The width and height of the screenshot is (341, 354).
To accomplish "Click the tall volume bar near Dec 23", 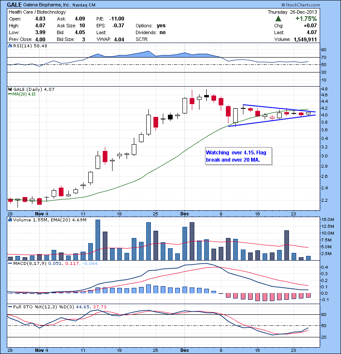I will (x=286, y=245).
